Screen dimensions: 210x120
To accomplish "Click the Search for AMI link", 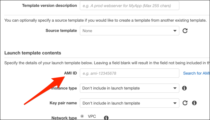I will point(196,73).
